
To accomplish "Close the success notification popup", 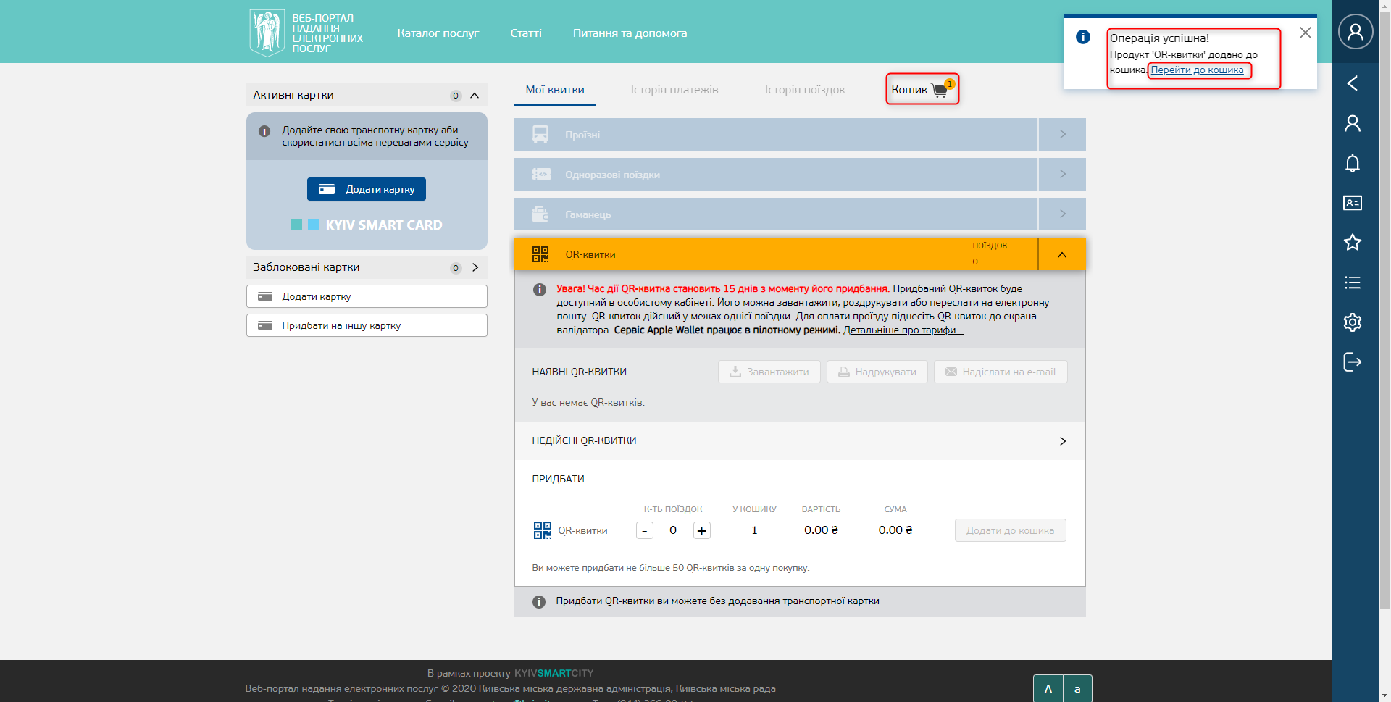I will (x=1305, y=33).
